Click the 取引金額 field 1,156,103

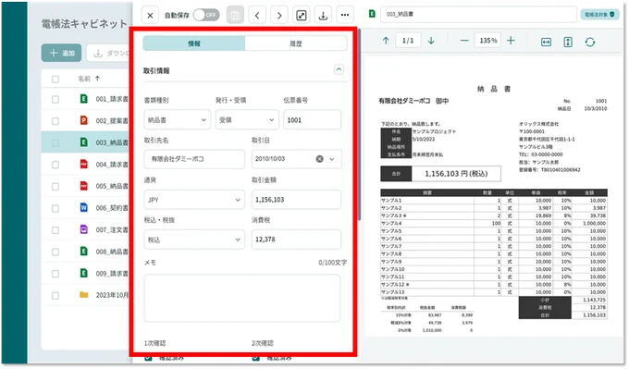pos(296,200)
